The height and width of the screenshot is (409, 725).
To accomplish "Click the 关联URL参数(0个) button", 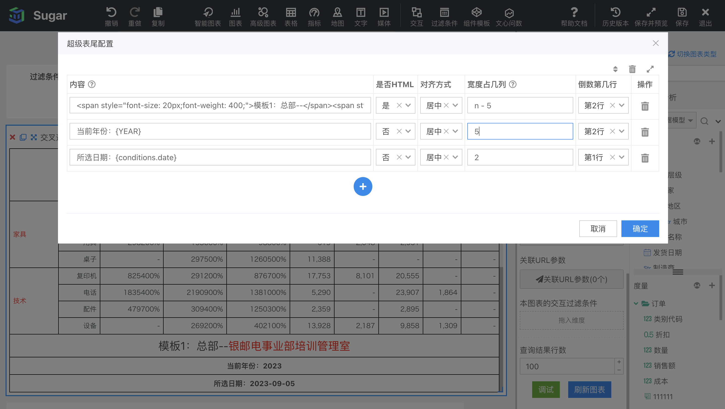I will coord(571,279).
